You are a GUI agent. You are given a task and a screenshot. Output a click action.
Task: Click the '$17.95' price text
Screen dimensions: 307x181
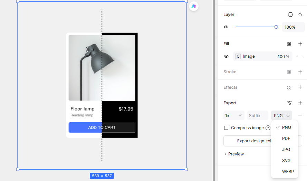(x=126, y=109)
